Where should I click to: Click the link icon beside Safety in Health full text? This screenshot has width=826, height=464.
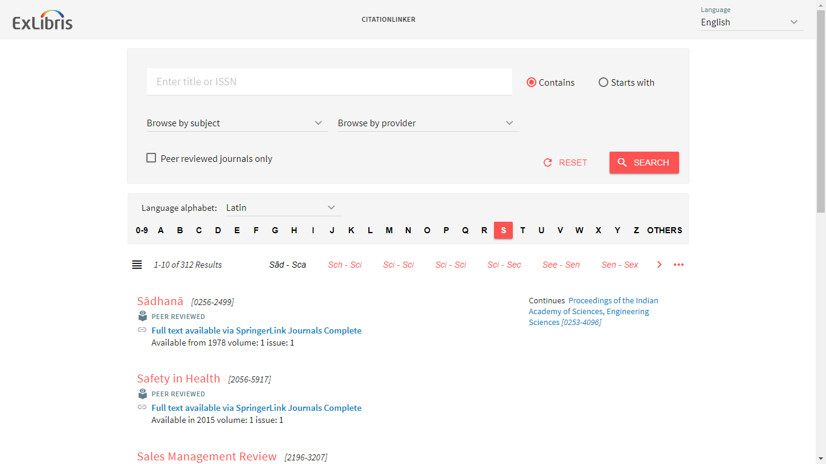[142, 407]
